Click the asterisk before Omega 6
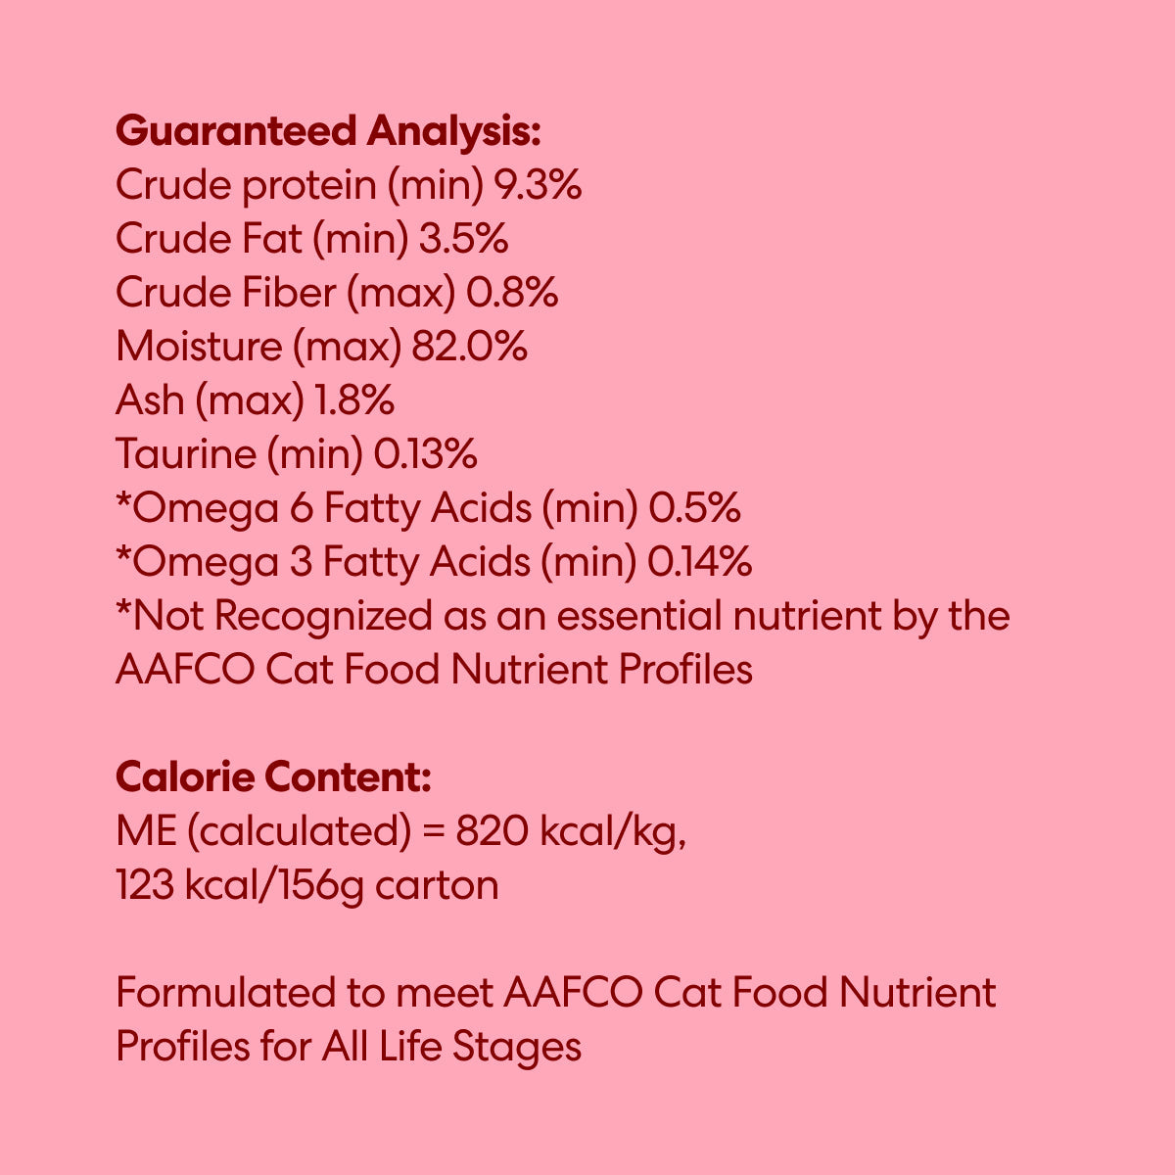This screenshot has height=1175, width=1175. point(122,502)
